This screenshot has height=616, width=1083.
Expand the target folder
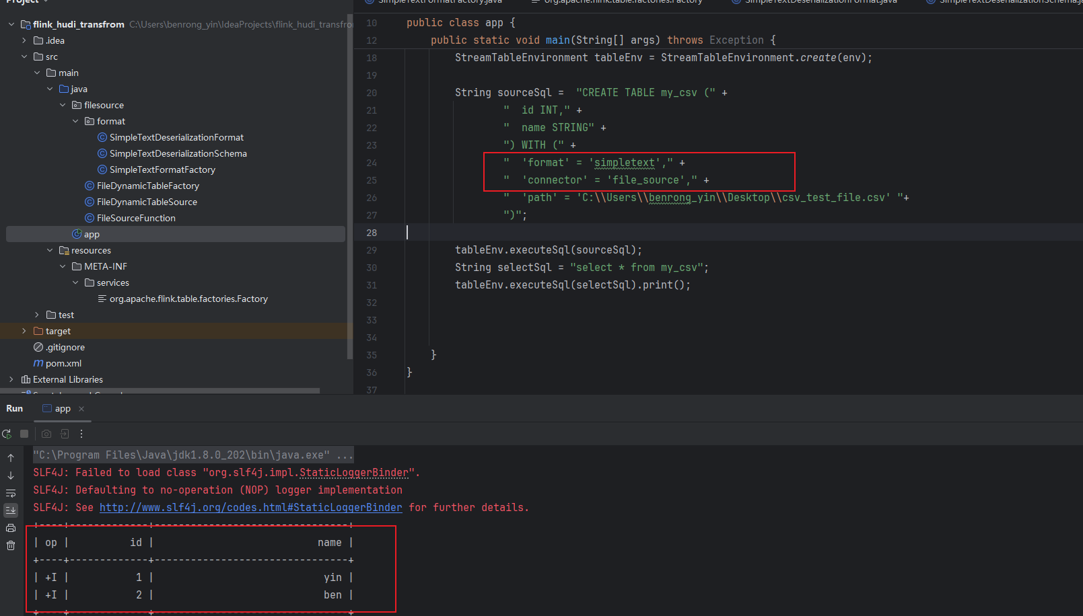(x=24, y=331)
